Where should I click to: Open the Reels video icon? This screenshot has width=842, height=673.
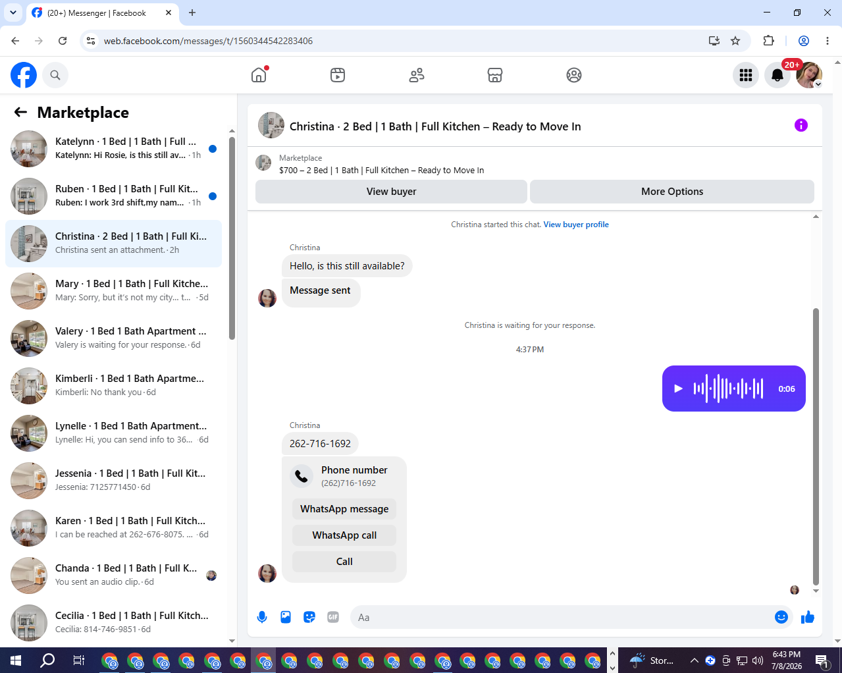338,75
